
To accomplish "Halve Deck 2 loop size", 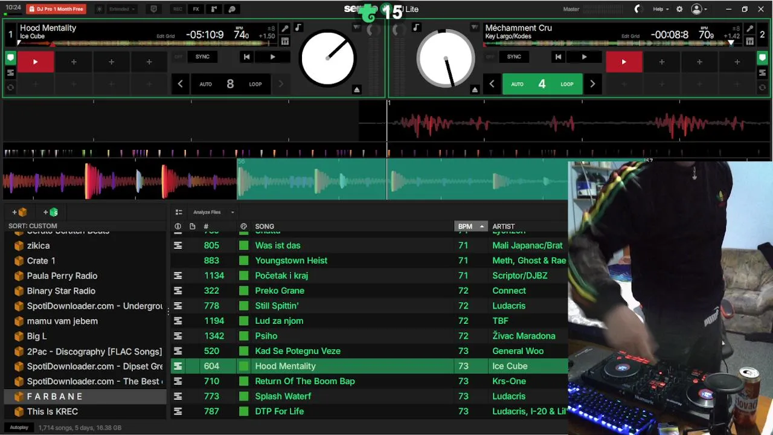I will (492, 84).
